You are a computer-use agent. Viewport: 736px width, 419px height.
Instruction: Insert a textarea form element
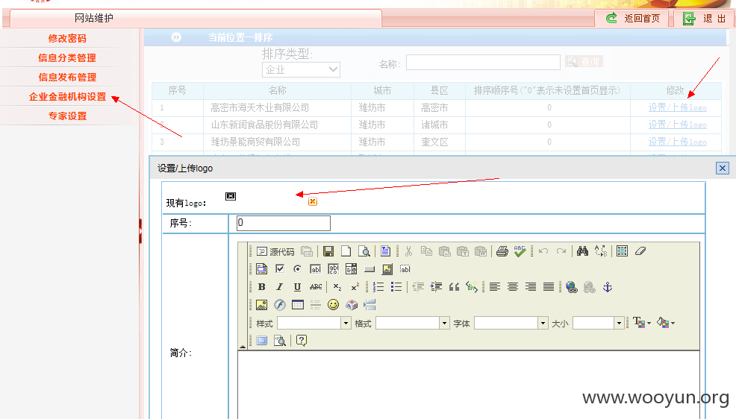coord(333,269)
